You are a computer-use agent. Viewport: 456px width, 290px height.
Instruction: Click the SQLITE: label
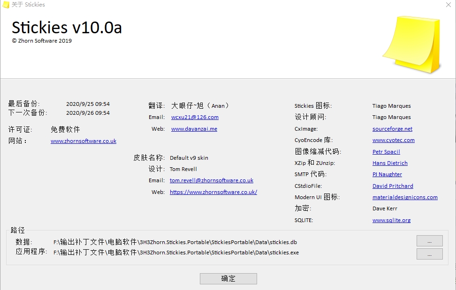(x=304, y=220)
